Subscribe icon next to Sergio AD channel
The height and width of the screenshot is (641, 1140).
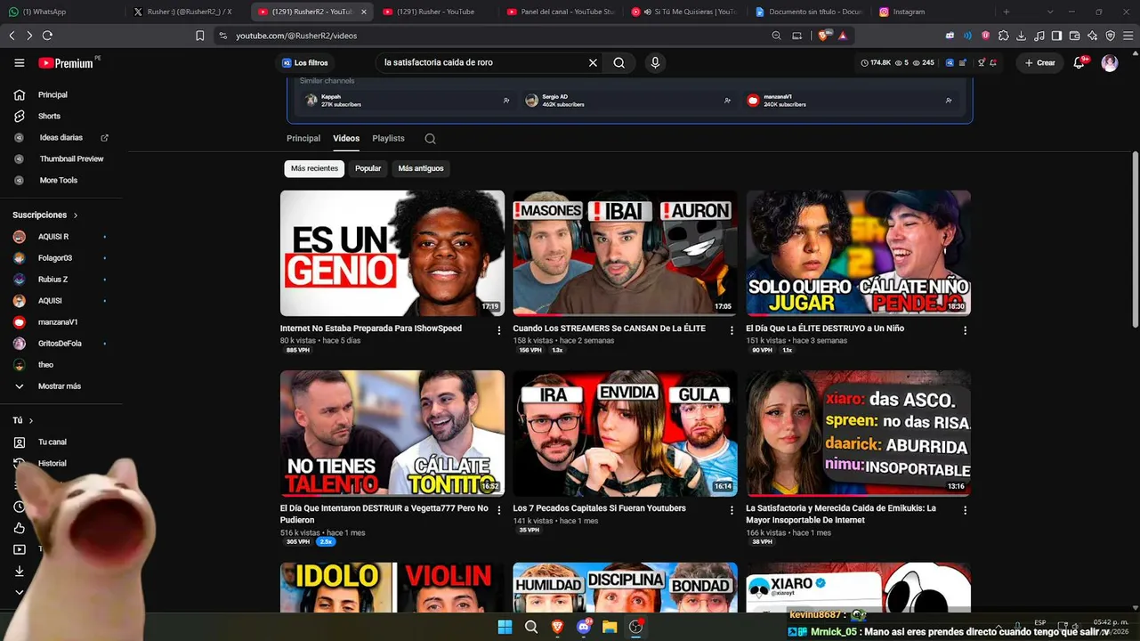pyautogui.click(x=727, y=101)
